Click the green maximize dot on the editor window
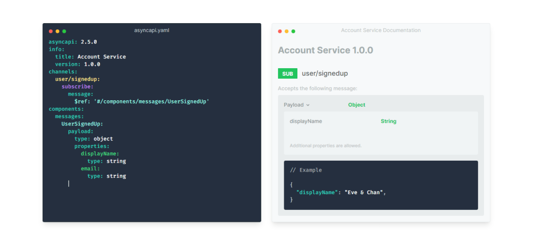Viewport: 537px width, 243px height. point(64,31)
